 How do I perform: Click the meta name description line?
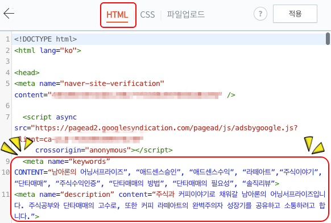[170, 195]
